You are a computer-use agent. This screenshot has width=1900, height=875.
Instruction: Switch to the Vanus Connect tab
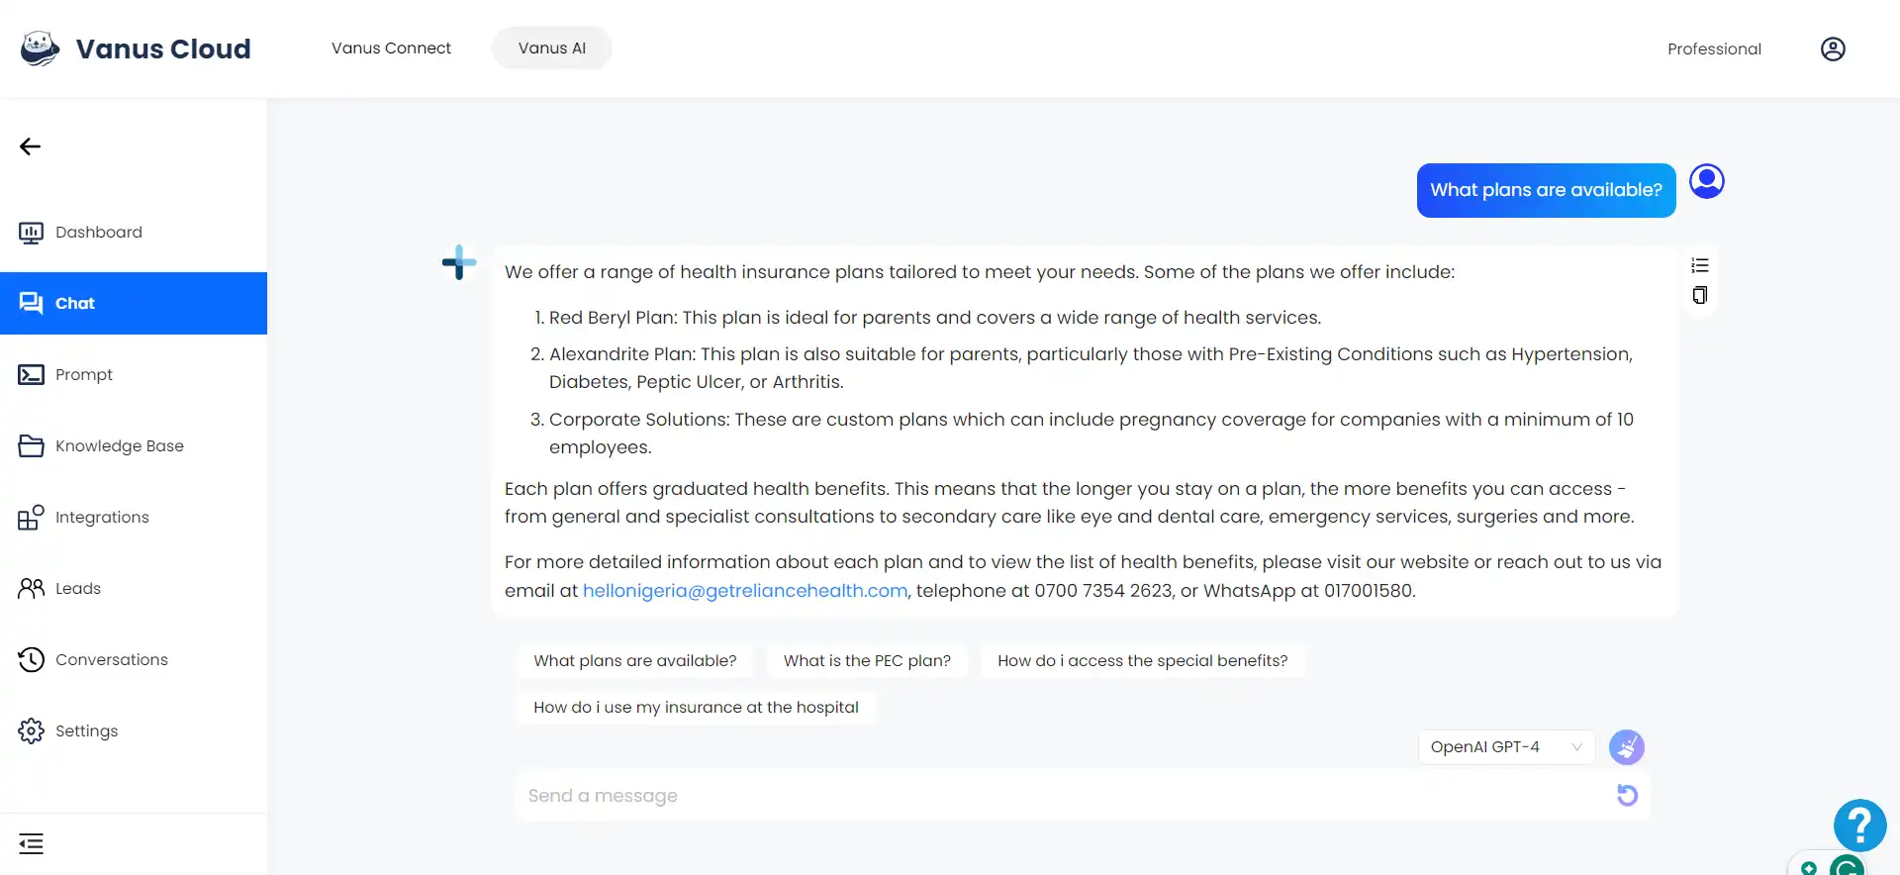click(x=391, y=48)
